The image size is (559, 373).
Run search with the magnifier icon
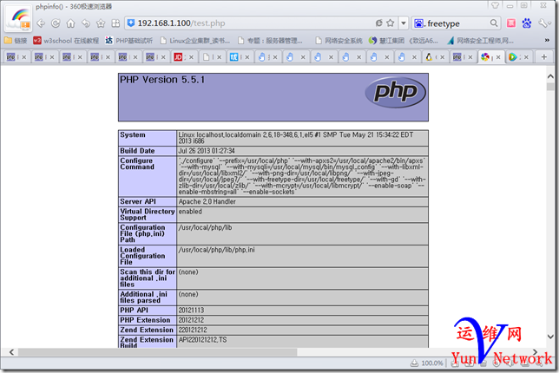click(493, 23)
